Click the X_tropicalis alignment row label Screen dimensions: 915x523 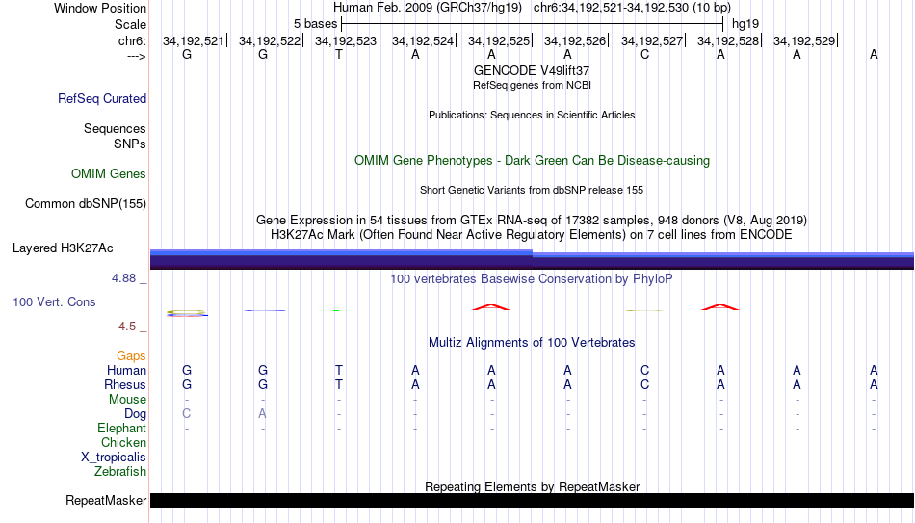coord(114,458)
